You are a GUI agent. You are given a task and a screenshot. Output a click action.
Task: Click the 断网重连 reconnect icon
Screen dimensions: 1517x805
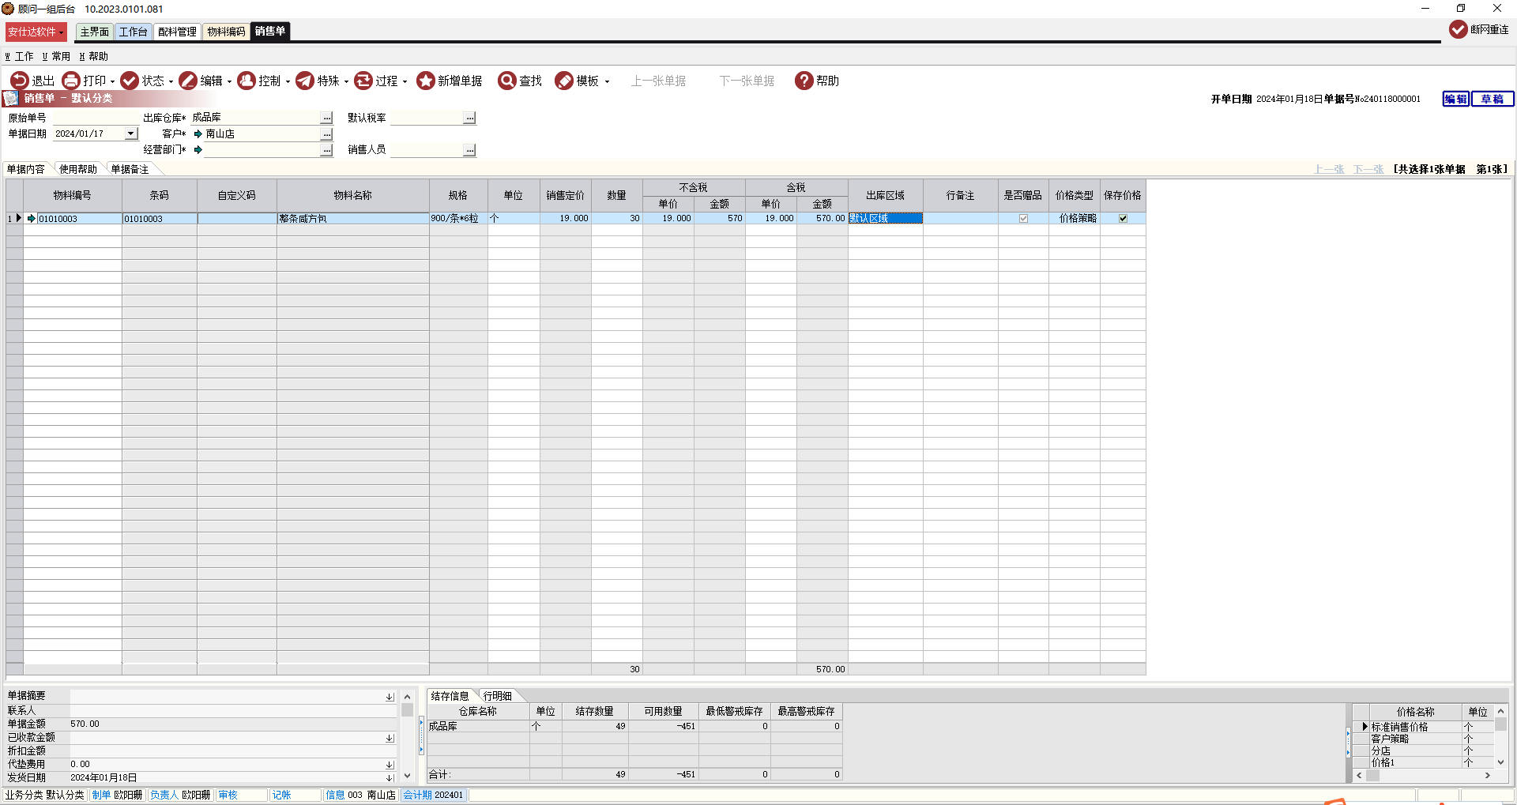(x=1459, y=29)
